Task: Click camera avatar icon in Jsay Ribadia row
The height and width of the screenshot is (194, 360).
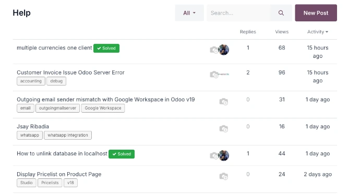Action: coord(224,129)
